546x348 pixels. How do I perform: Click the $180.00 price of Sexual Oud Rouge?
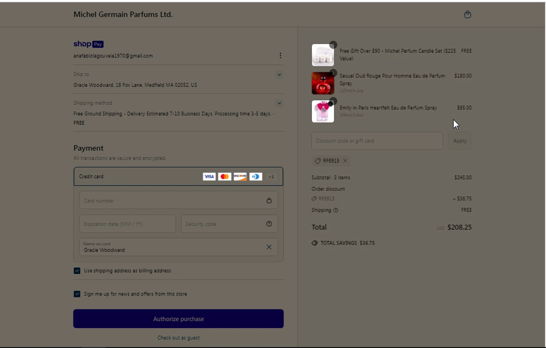[463, 76]
